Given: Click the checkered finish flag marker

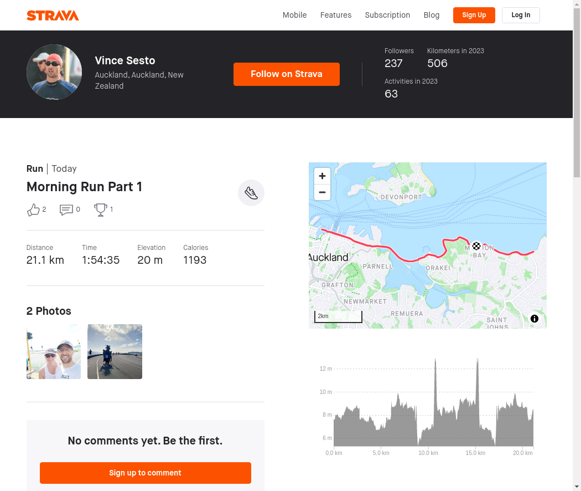Looking at the screenshot, I should 476,245.
